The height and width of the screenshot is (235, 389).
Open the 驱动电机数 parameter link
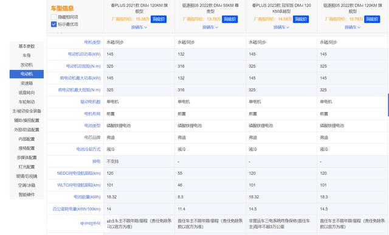click(91, 102)
